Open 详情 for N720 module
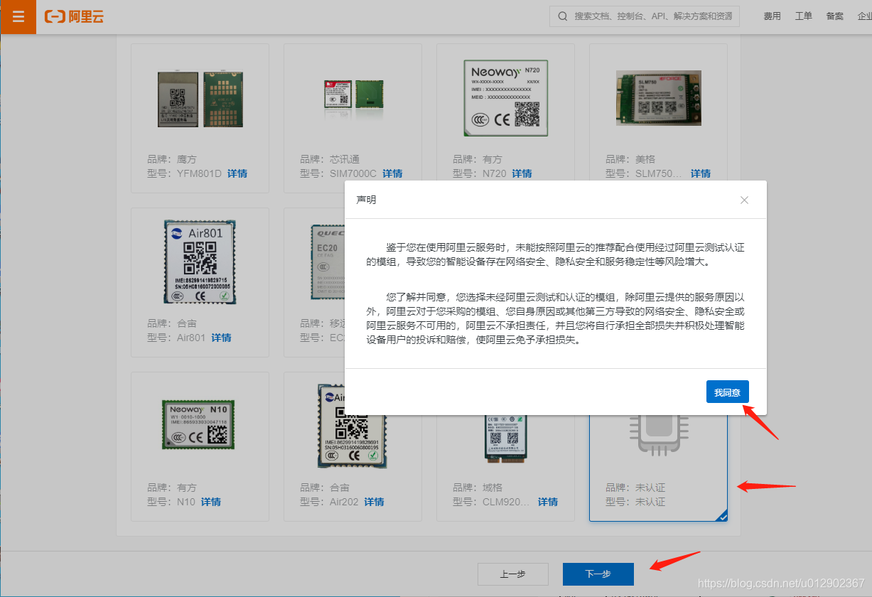Image resolution: width=872 pixels, height=597 pixels. (x=522, y=173)
